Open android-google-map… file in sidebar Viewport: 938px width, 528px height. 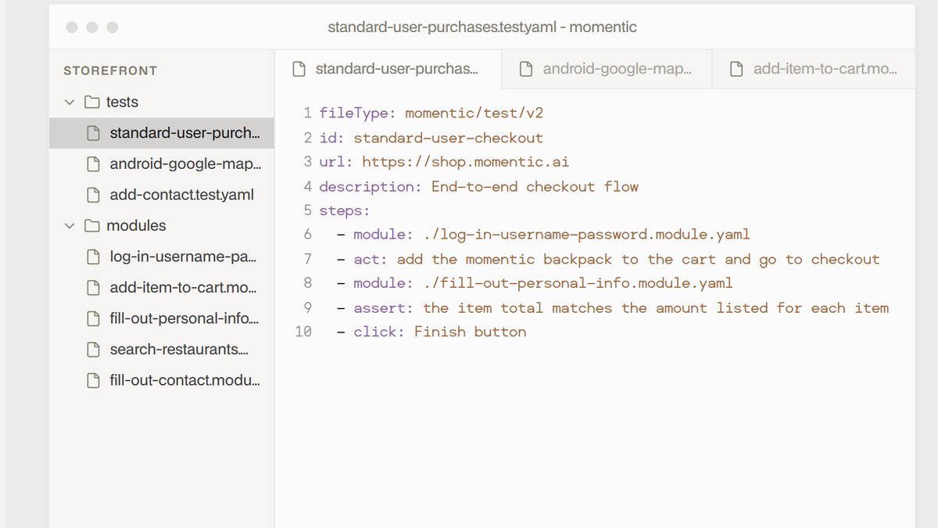pyautogui.click(x=162, y=164)
